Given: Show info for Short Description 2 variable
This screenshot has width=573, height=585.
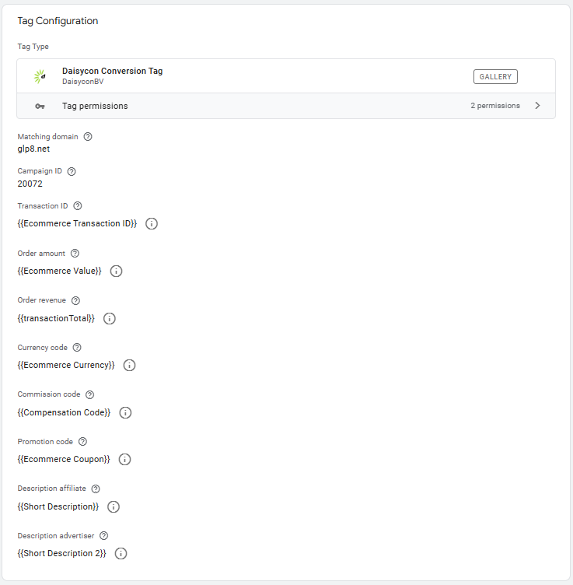Looking at the screenshot, I should [x=121, y=553].
